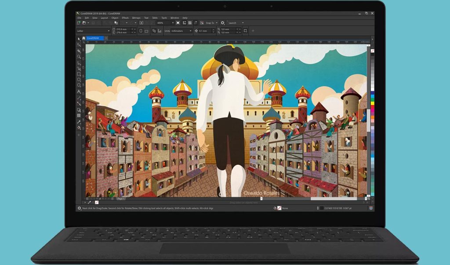Image resolution: width=450 pixels, height=265 pixels.
Task: Open the Window menu
Action: click(x=174, y=18)
